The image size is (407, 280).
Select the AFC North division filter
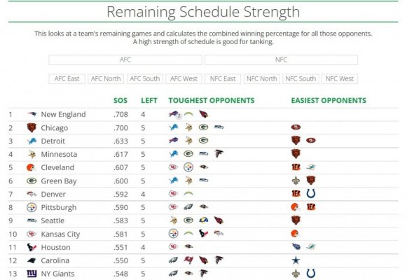(106, 79)
